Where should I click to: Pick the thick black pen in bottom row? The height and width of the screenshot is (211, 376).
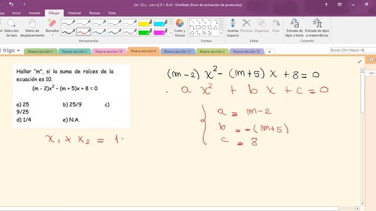click(68, 32)
